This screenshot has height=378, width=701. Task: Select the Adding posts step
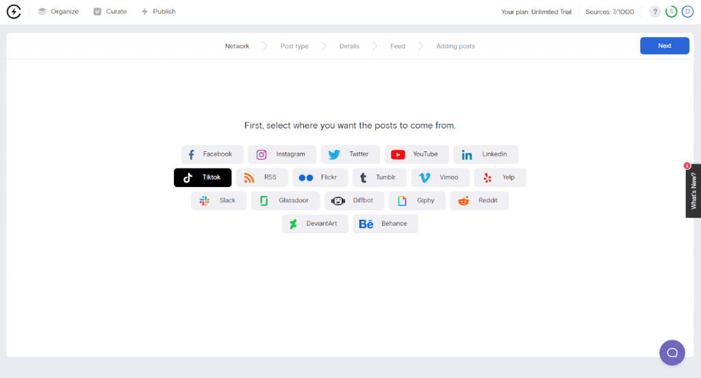[455, 46]
